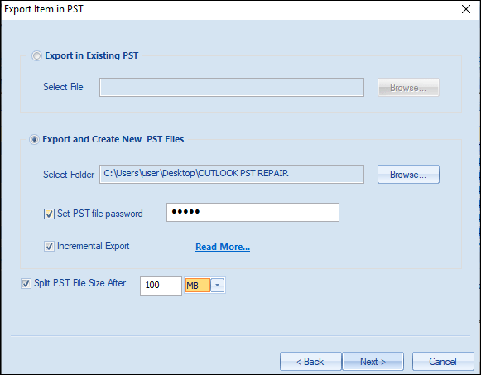481x375 pixels.
Task: Click the PST password input field
Action: coord(253,212)
